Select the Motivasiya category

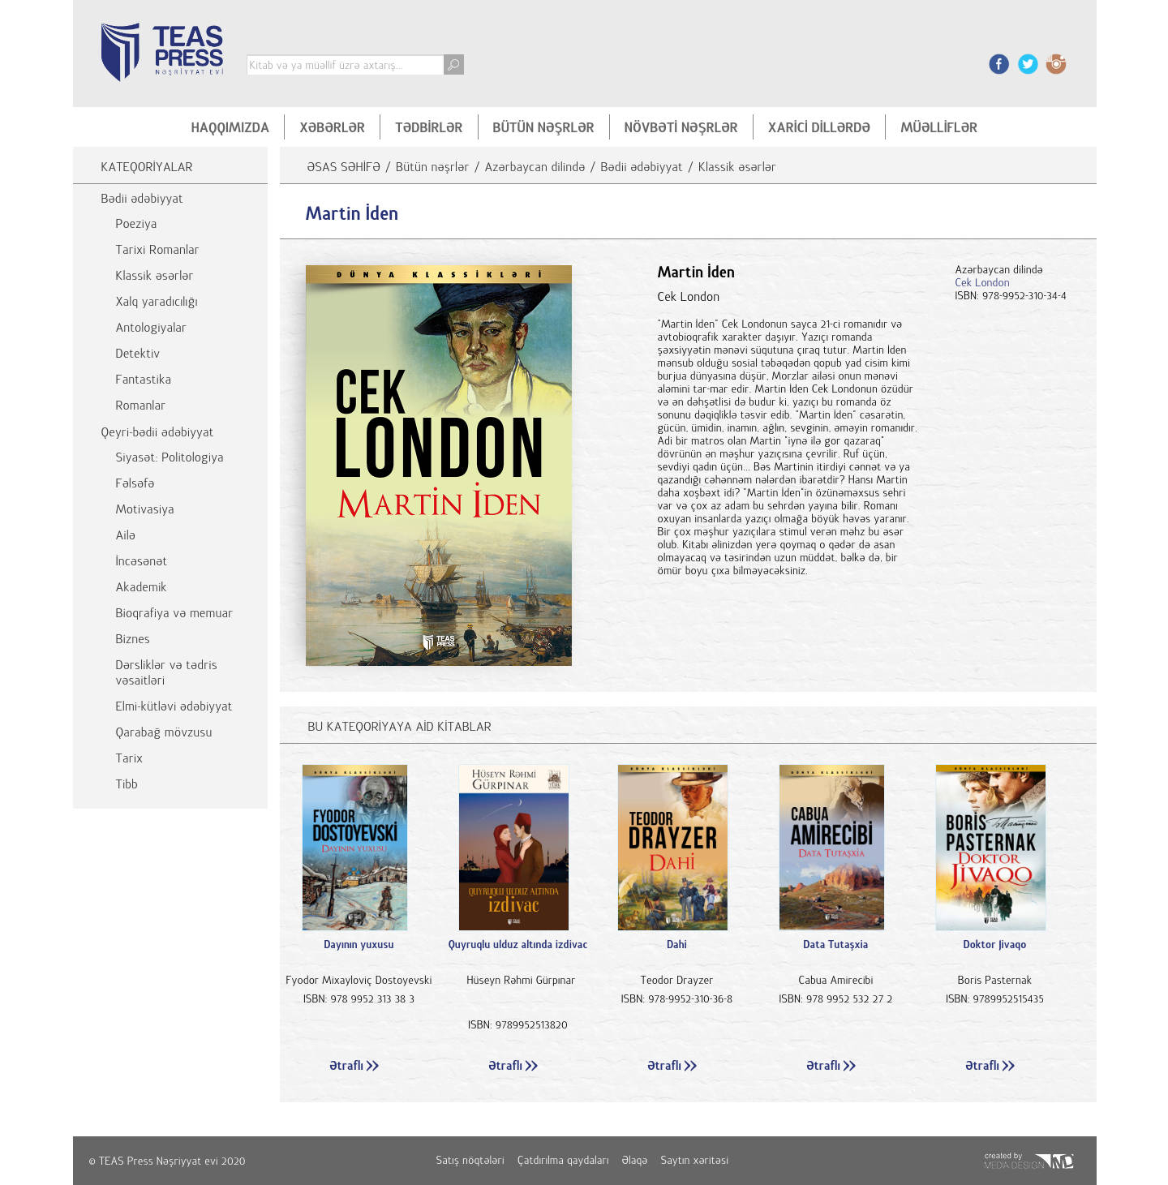(144, 509)
